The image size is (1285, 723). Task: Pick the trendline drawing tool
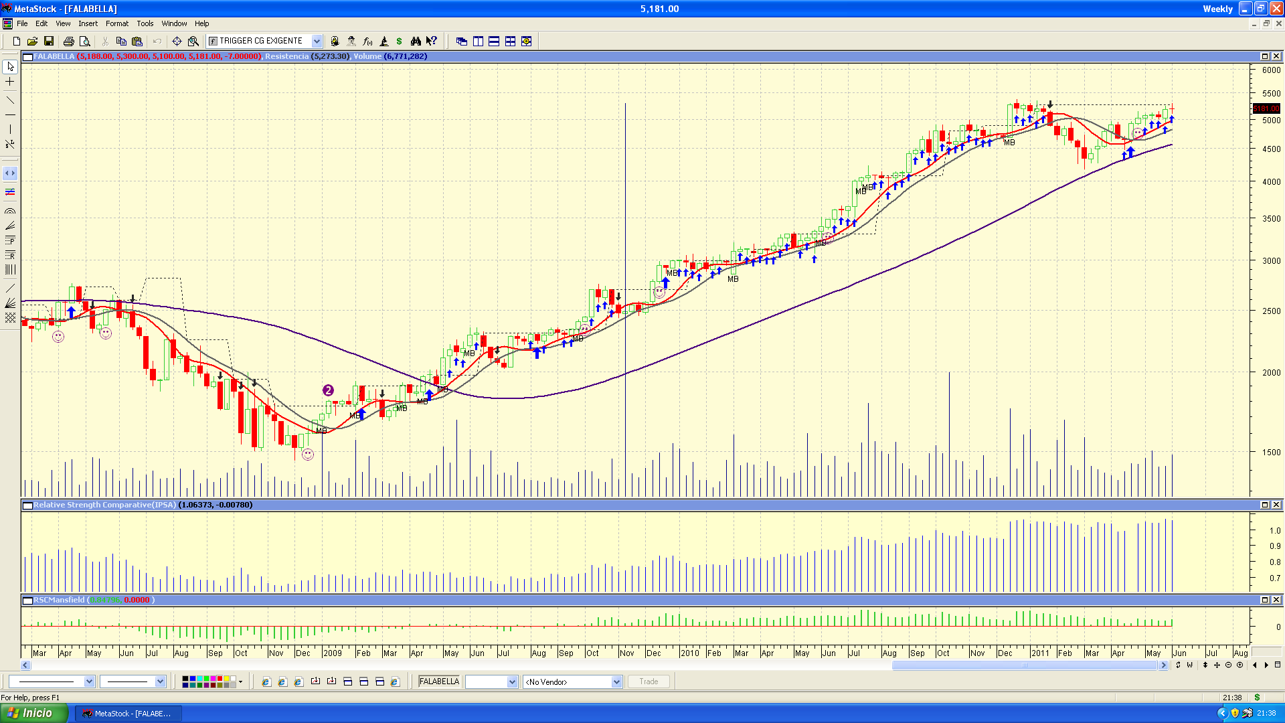coord(10,100)
